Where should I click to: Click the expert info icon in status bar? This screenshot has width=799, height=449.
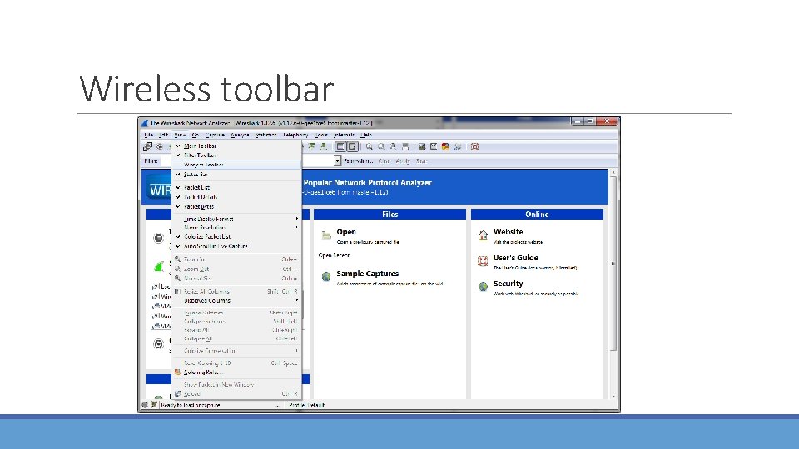[145, 405]
